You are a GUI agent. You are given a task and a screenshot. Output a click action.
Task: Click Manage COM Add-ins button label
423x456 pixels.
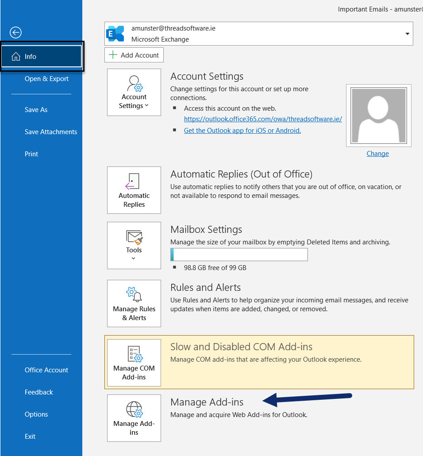134,372
